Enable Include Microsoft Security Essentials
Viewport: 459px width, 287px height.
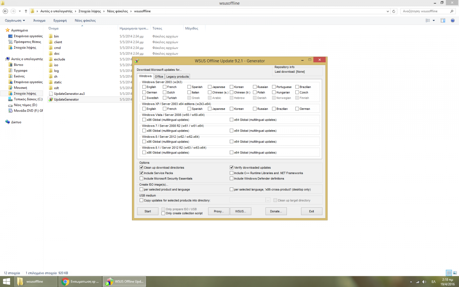142,178
